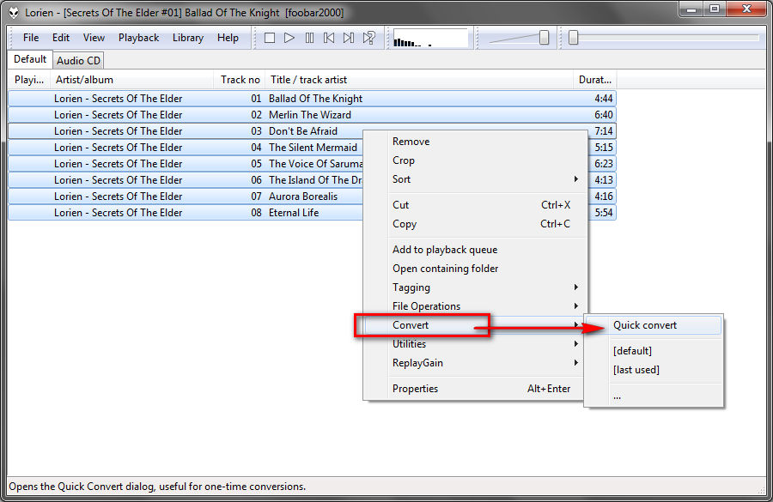Switch to the Audio CD tab
Screen dimensions: 773x502
point(78,60)
